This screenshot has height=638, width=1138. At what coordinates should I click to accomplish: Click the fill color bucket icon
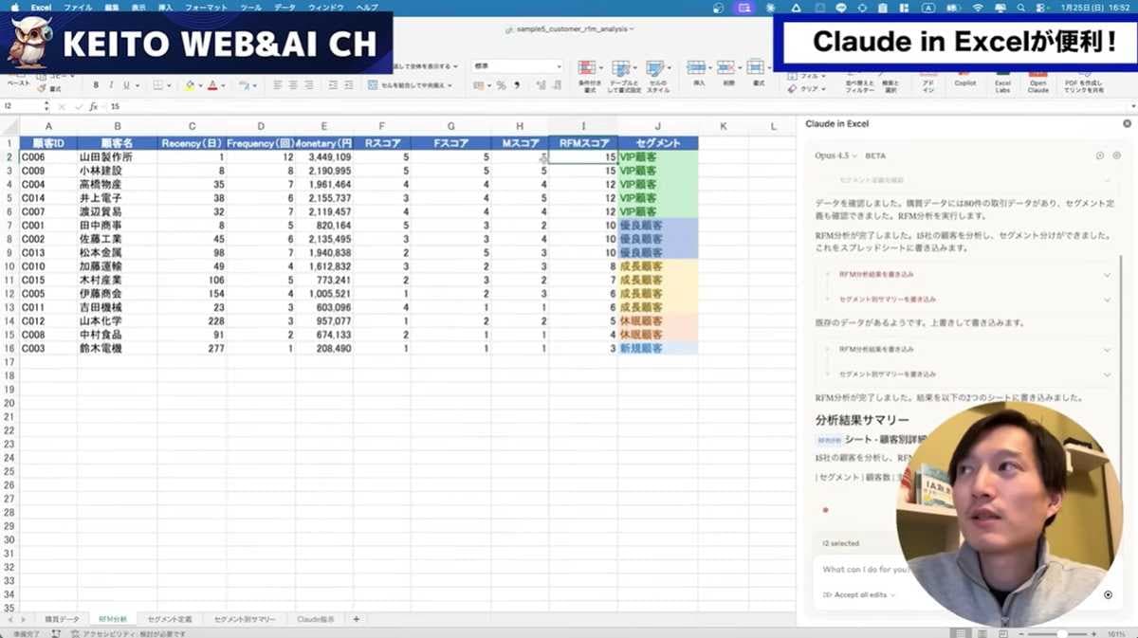190,85
